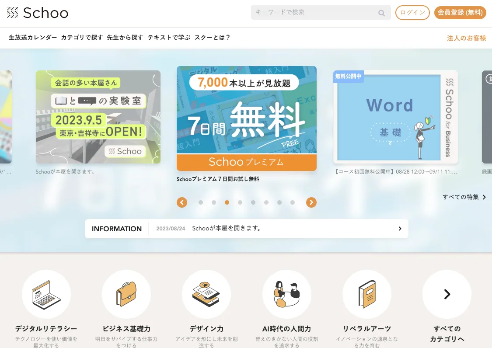Click リベラルアーツ category title
This screenshot has width=492, height=348.
tap(367, 328)
